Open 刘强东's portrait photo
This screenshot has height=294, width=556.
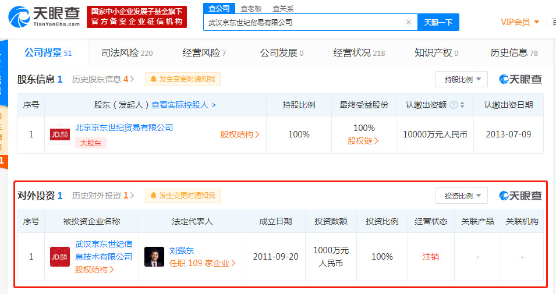[154, 256]
